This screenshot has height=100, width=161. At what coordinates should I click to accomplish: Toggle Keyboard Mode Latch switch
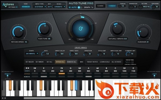[x=154, y=76]
